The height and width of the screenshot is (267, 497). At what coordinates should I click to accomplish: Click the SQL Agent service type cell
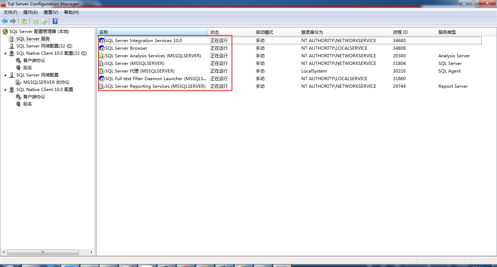pyautogui.click(x=449, y=71)
